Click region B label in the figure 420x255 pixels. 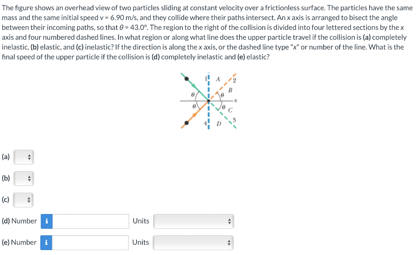230,91
